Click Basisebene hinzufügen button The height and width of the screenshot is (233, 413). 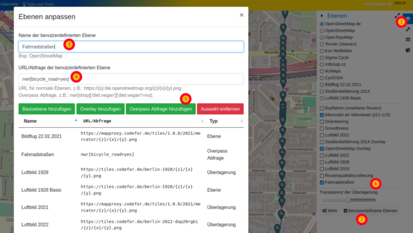[x=47, y=109]
